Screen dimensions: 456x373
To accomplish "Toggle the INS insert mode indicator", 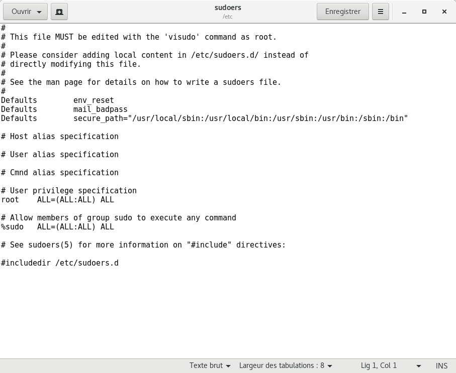I will click(441, 365).
